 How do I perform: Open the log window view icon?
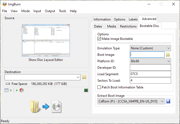(7, 90)
